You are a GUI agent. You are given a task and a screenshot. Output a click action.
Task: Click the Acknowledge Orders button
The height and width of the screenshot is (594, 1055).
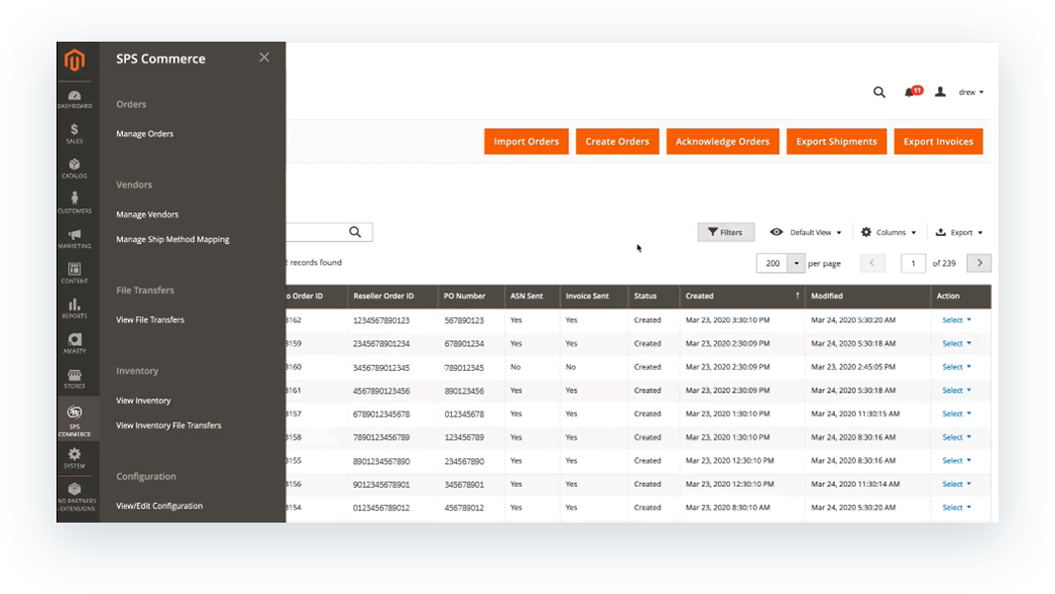pyautogui.click(x=722, y=141)
